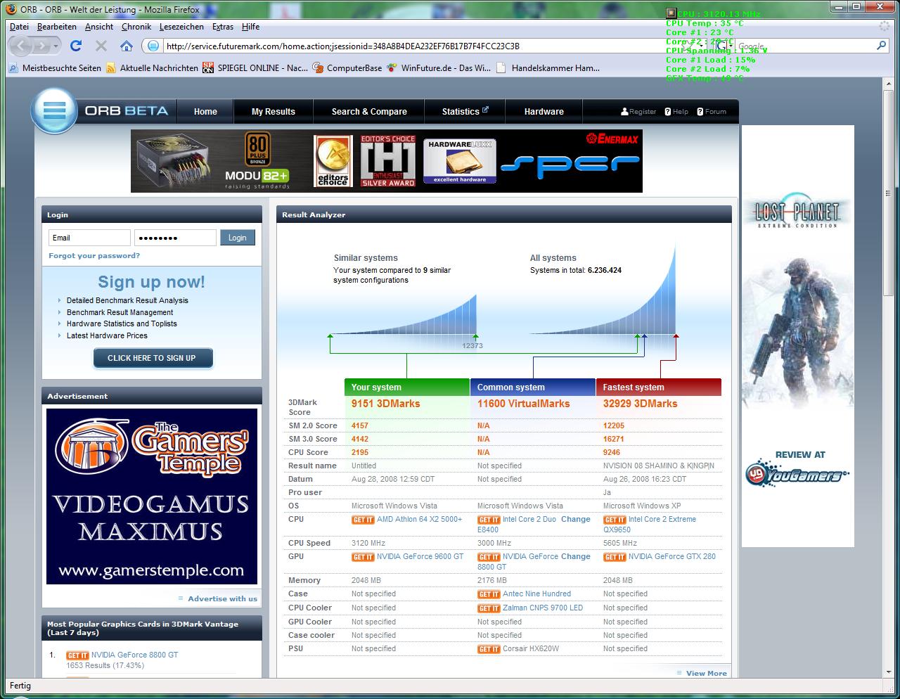Viewport: 900px width, 699px height.
Task: Click the Forum link in the header
Action: 712,112
